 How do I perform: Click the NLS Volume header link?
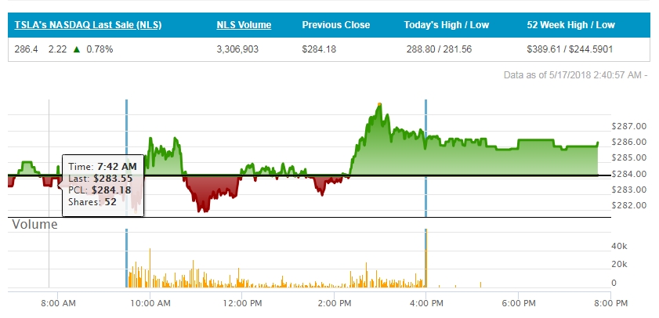(244, 25)
